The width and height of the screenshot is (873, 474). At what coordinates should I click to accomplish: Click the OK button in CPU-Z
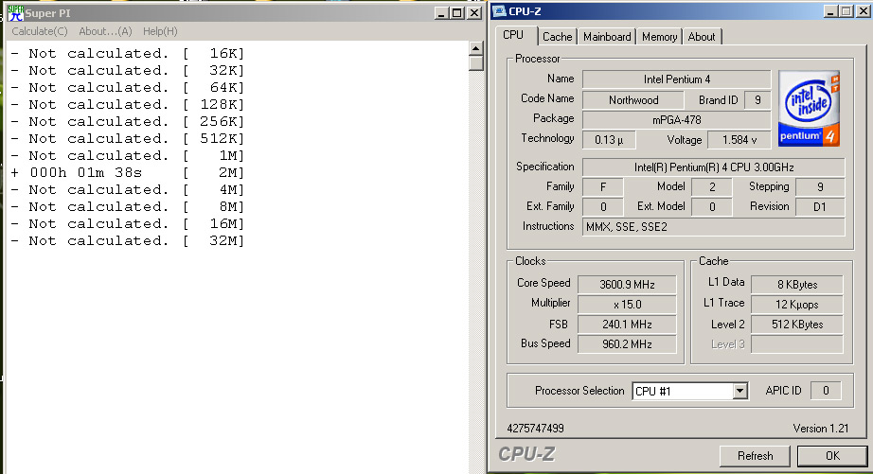(x=832, y=456)
